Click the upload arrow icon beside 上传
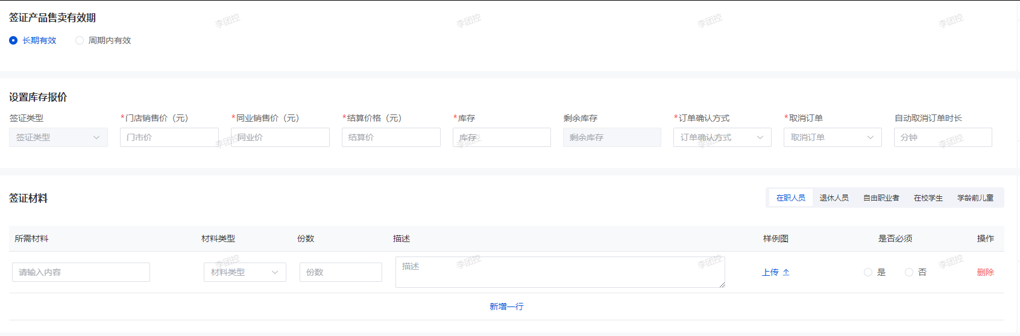Viewport: 1020px width, 336px height. pos(786,272)
